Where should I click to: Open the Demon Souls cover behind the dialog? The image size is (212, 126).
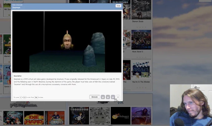click(141, 10)
